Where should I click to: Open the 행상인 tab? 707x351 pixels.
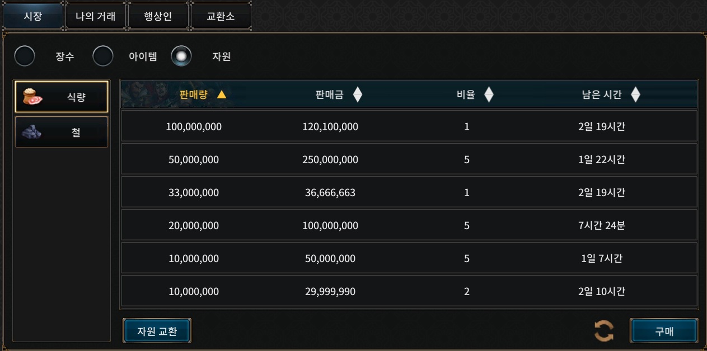pos(158,16)
